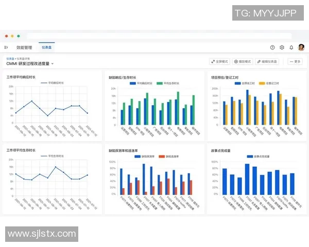This screenshot has width=309, height=247.
Task: Click the user profile avatar
Action: (x=301, y=47)
